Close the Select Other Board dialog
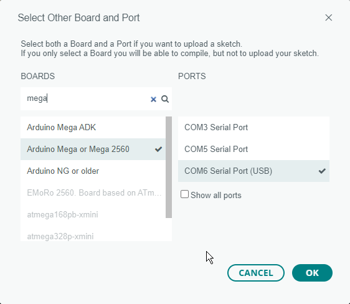Viewport: 350px width, 304px height. tap(329, 17)
